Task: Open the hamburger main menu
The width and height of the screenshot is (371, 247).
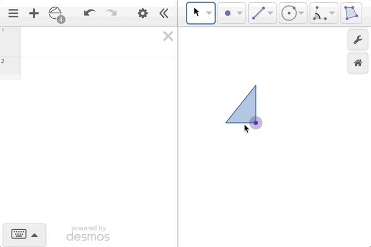Action: (x=13, y=13)
